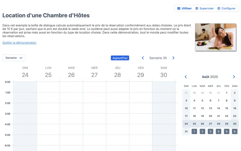Image resolution: width=241 pixels, height=151 pixels.
Task: Select August 15 in the mini calendar
Action: pos(227,108)
